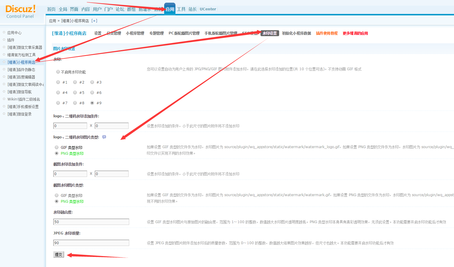Open the 更多维清的应用 link
The image size is (454, 267).
coord(355,33)
